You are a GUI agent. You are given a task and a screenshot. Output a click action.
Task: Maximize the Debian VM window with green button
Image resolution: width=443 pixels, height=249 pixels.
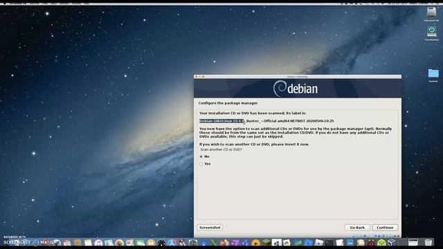pos(203,77)
